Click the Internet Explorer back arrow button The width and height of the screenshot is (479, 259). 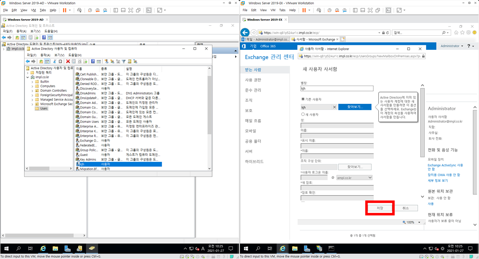[245, 32]
